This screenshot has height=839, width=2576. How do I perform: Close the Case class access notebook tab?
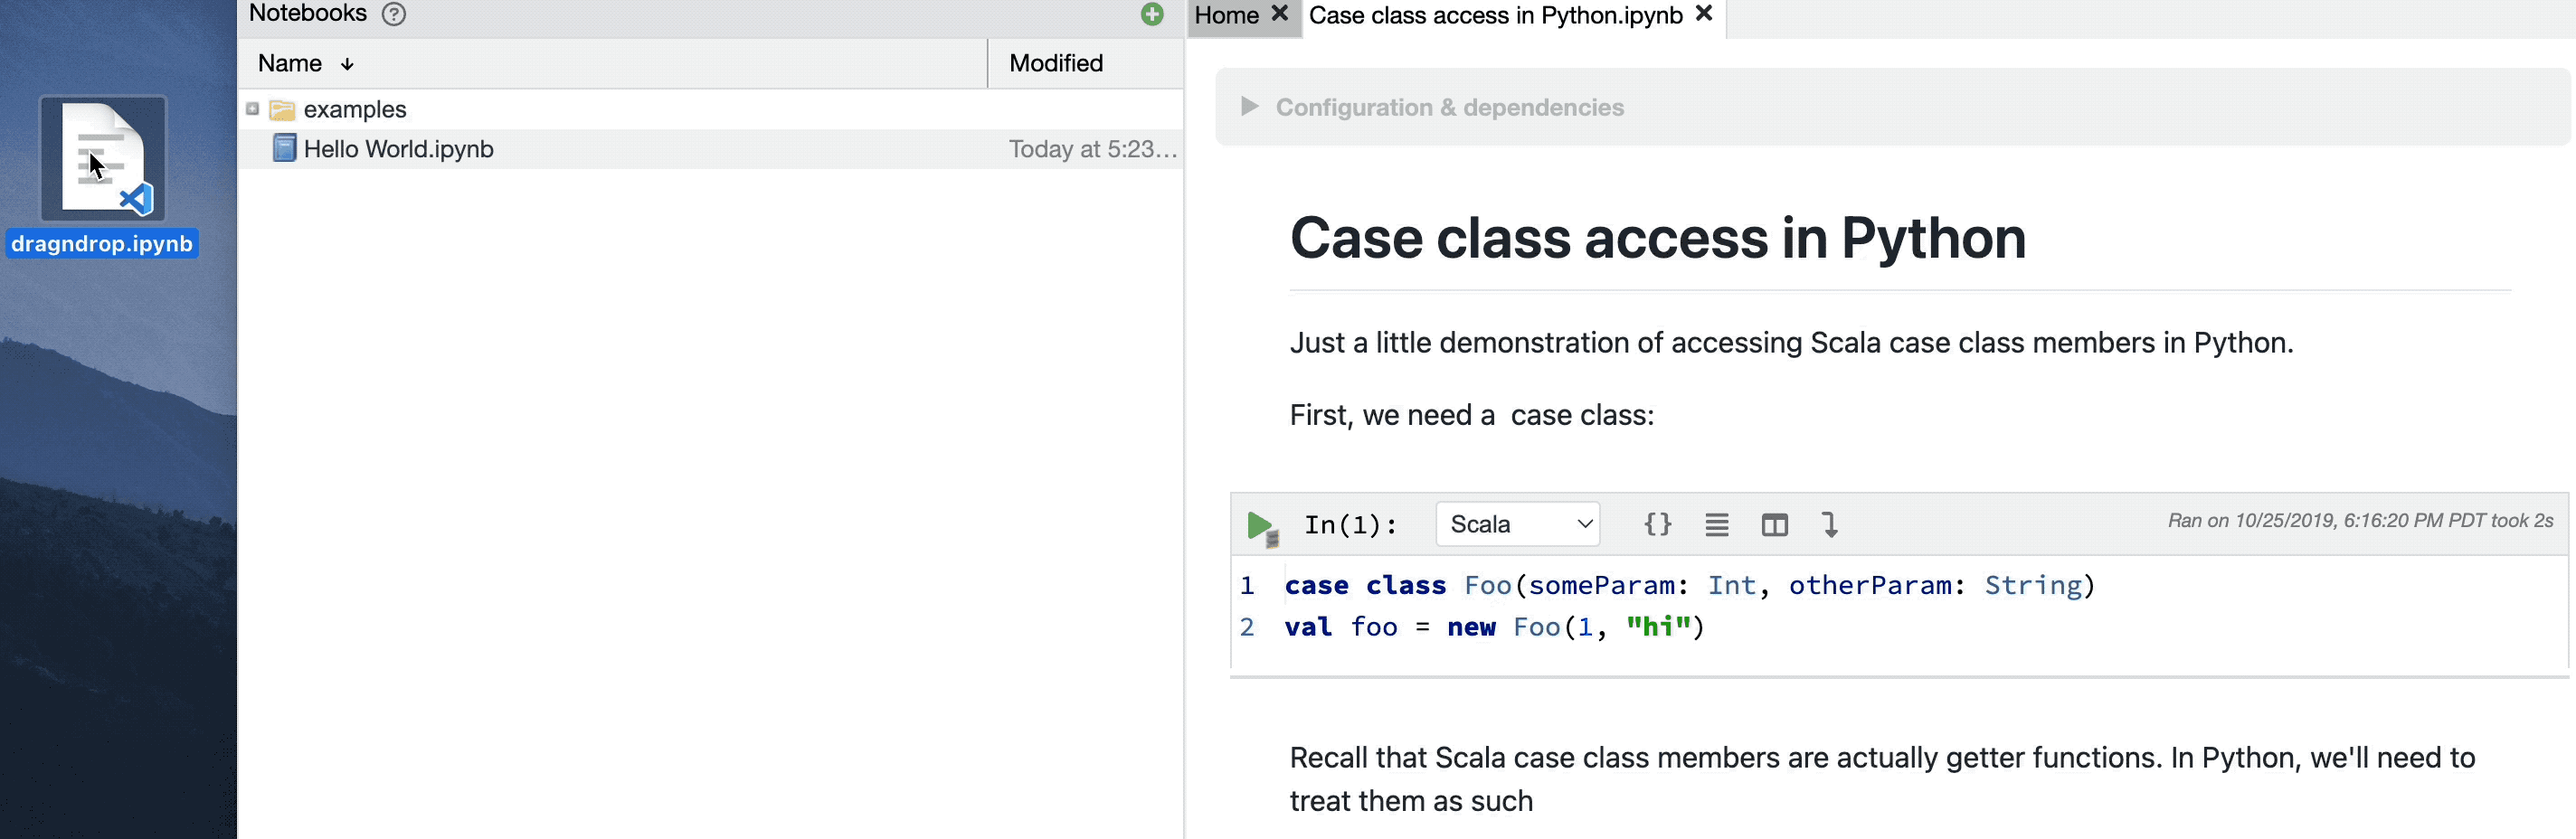pos(1705,14)
